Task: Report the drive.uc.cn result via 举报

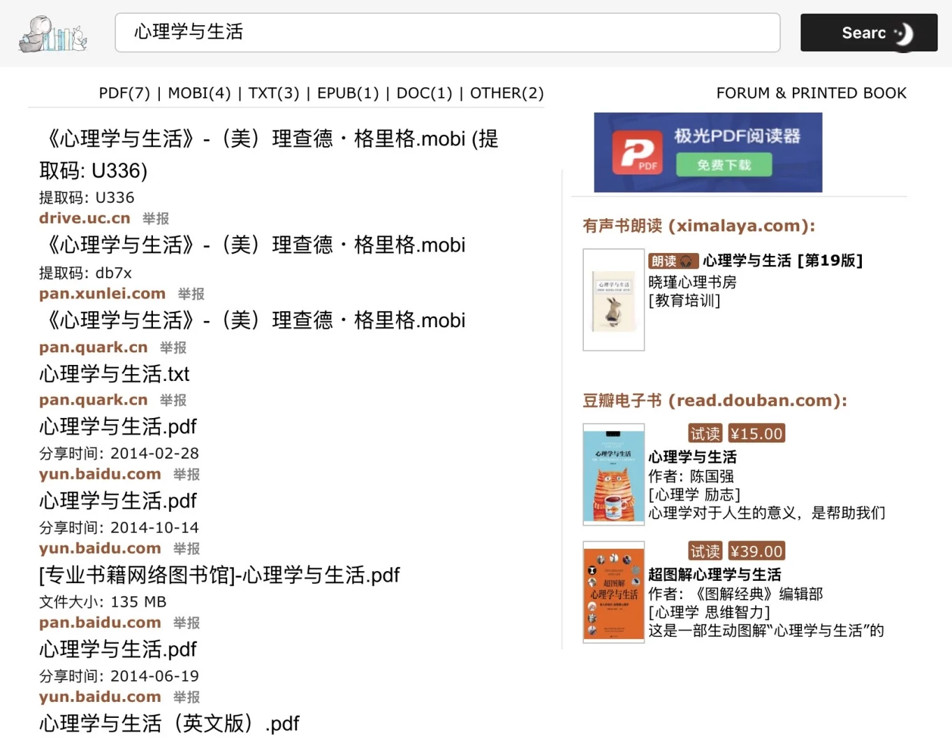Action: pyautogui.click(x=156, y=219)
